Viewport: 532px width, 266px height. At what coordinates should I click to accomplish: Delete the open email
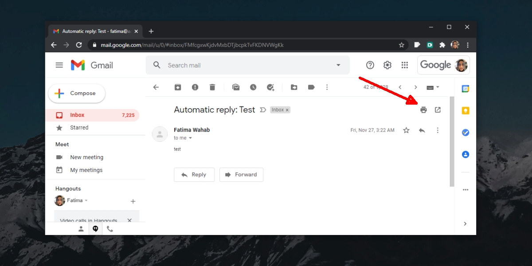tap(212, 87)
